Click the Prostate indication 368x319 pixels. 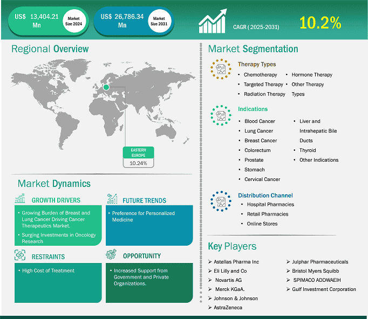[x=254, y=160]
